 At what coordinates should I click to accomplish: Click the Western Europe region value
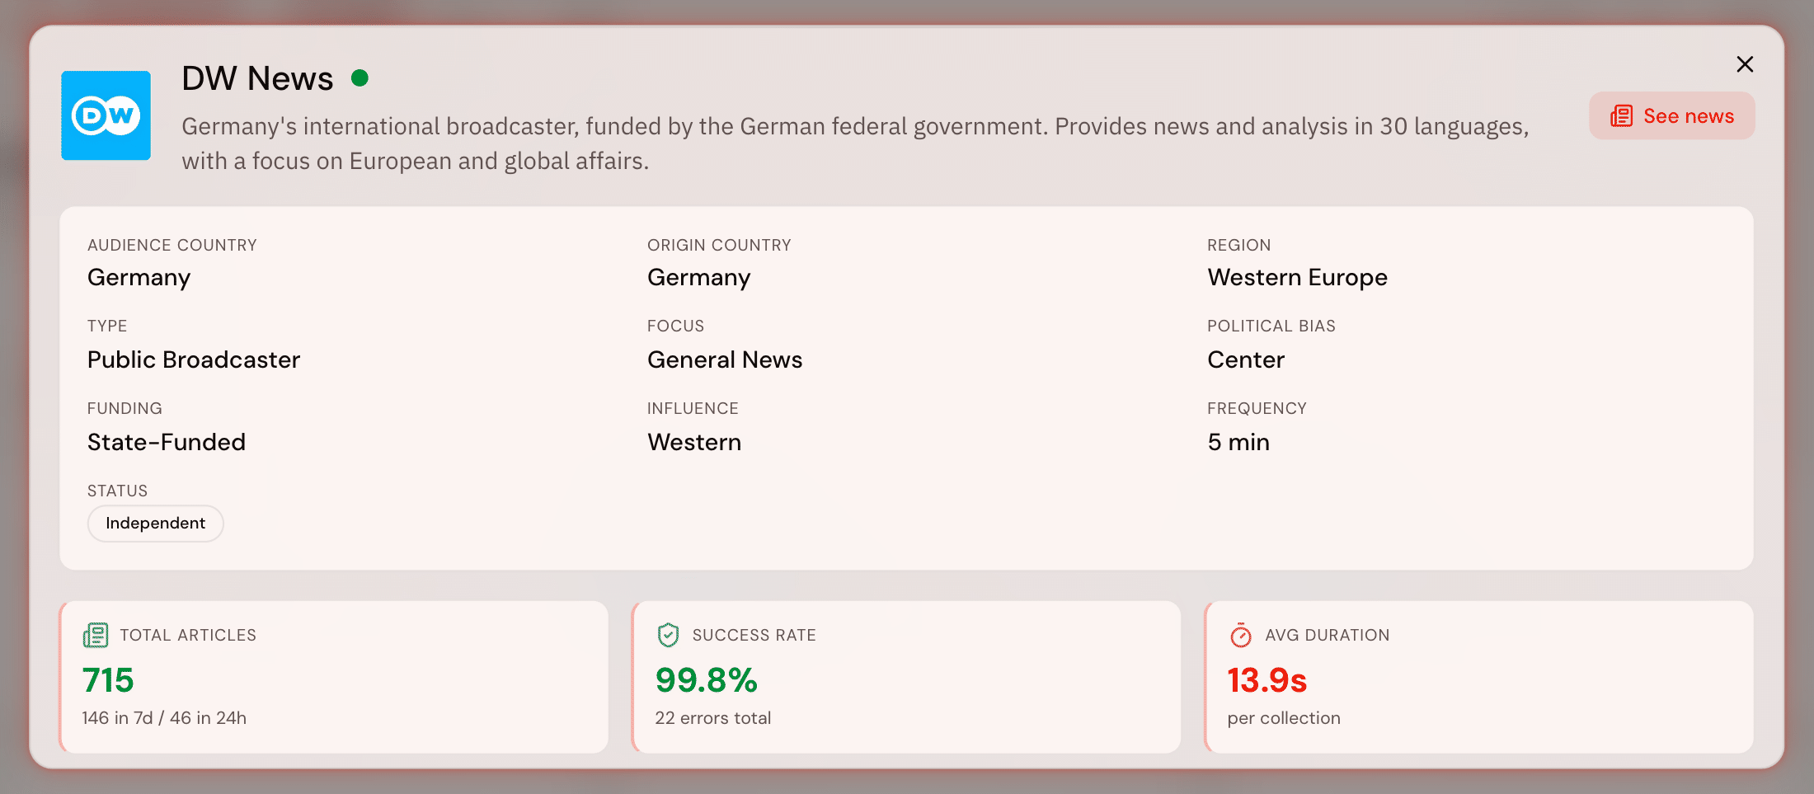1298,278
